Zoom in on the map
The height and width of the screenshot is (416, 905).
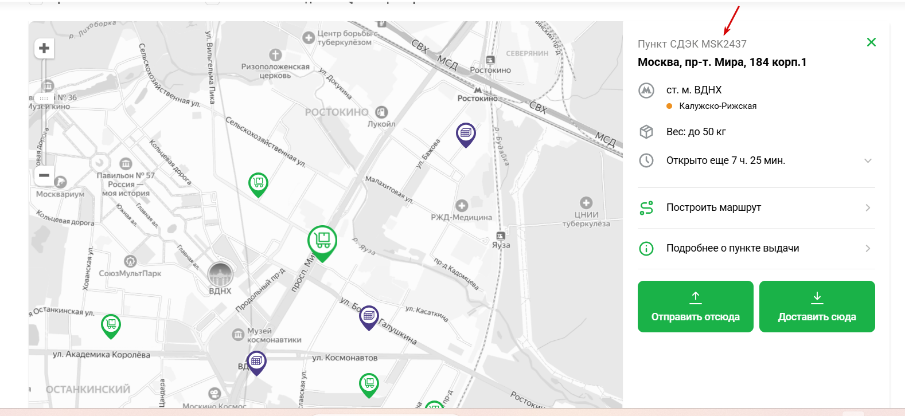pyautogui.click(x=44, y=48)
